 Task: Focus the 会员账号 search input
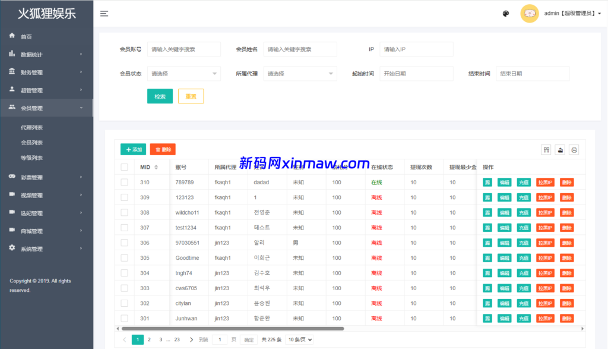[184, 49]
